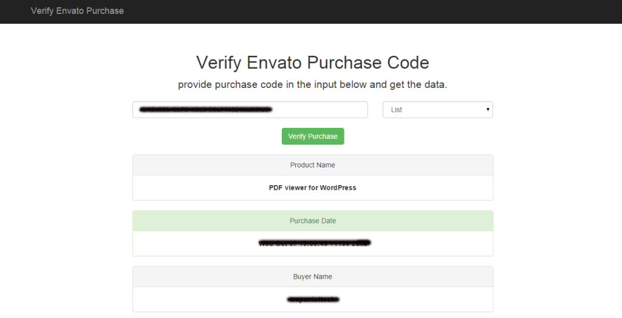The width and height of the screenshot is (622, 318).
Task: Open the List dropdown selector
Action: (437, 110)
